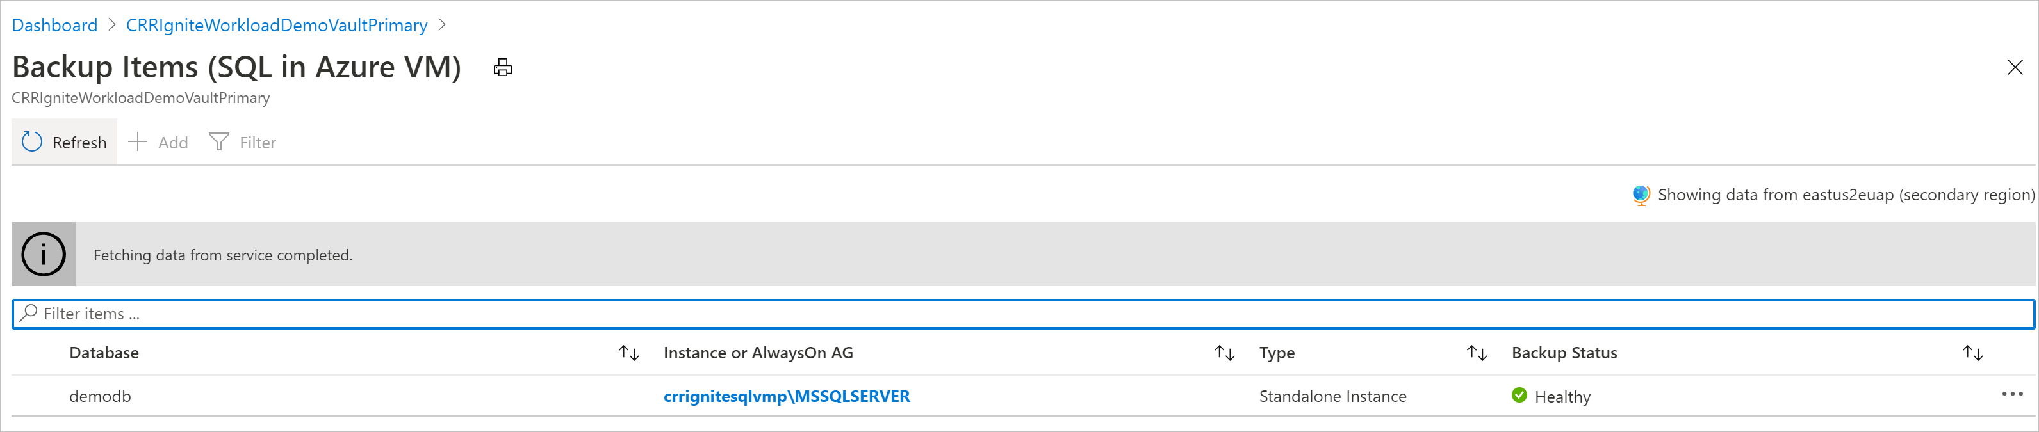The height and width of the screenshot is (432, 2039).
Task: Click the Add plus icon
Action: [x=136, y=141]
